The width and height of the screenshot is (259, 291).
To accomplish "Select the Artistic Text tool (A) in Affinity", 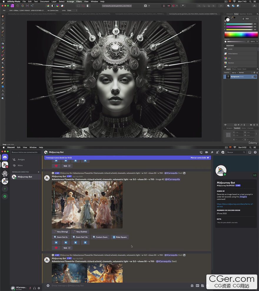I will click(x=3, y=91).
